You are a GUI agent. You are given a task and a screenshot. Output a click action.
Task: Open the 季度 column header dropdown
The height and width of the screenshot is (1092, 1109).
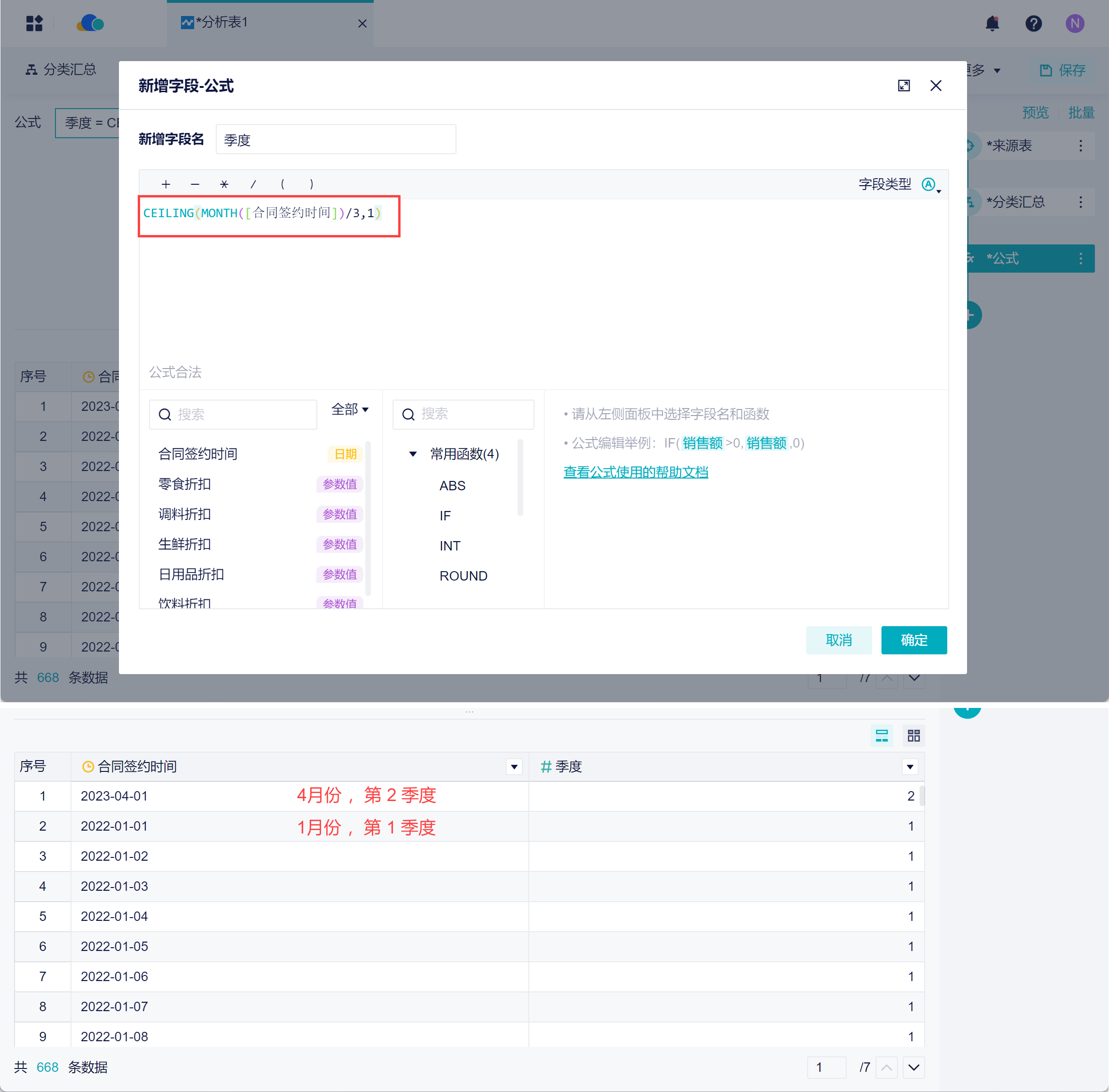(x=910, y=767)
